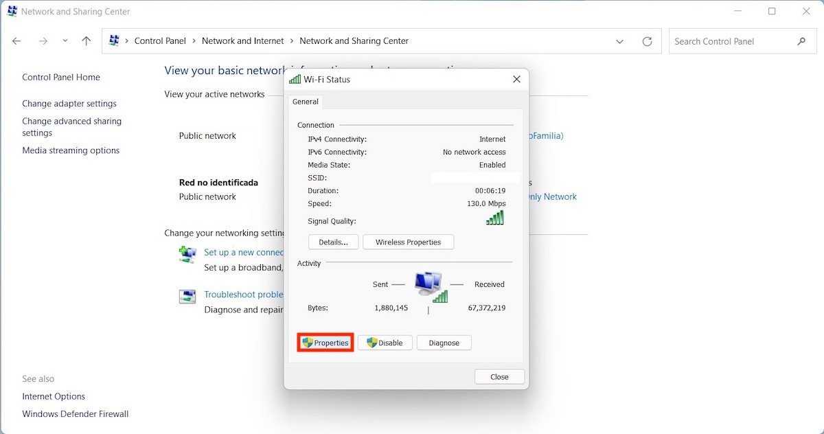
Task: Open the Properties button in Wi-Fi Status
Action: tap(325, 343)
